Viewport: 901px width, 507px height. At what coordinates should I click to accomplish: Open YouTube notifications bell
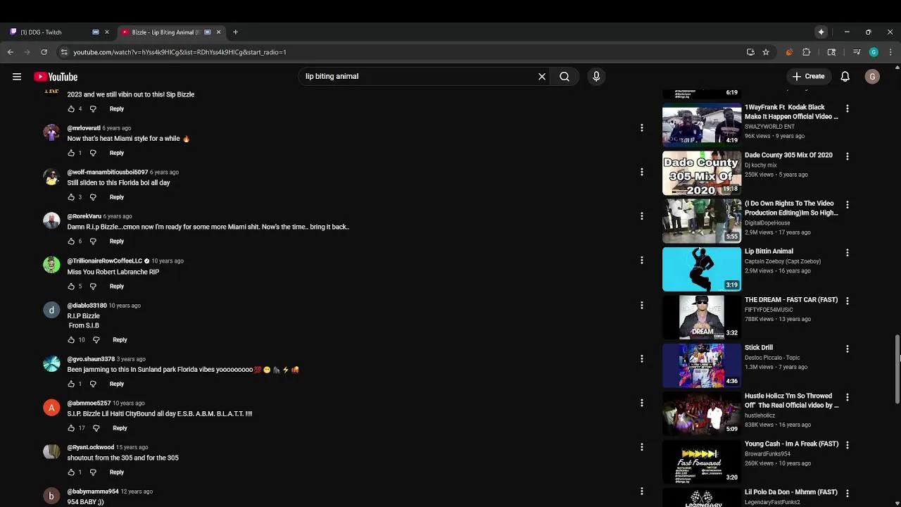pyautogui.click(x=845, y=76)
